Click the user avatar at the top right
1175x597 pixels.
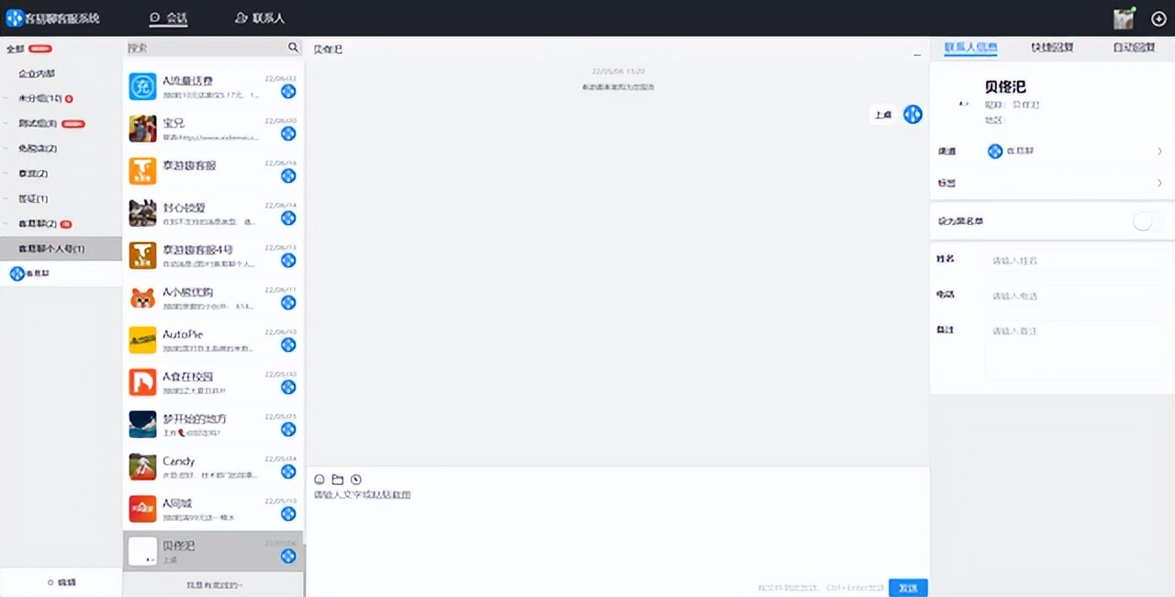[x=1123, y=17]
